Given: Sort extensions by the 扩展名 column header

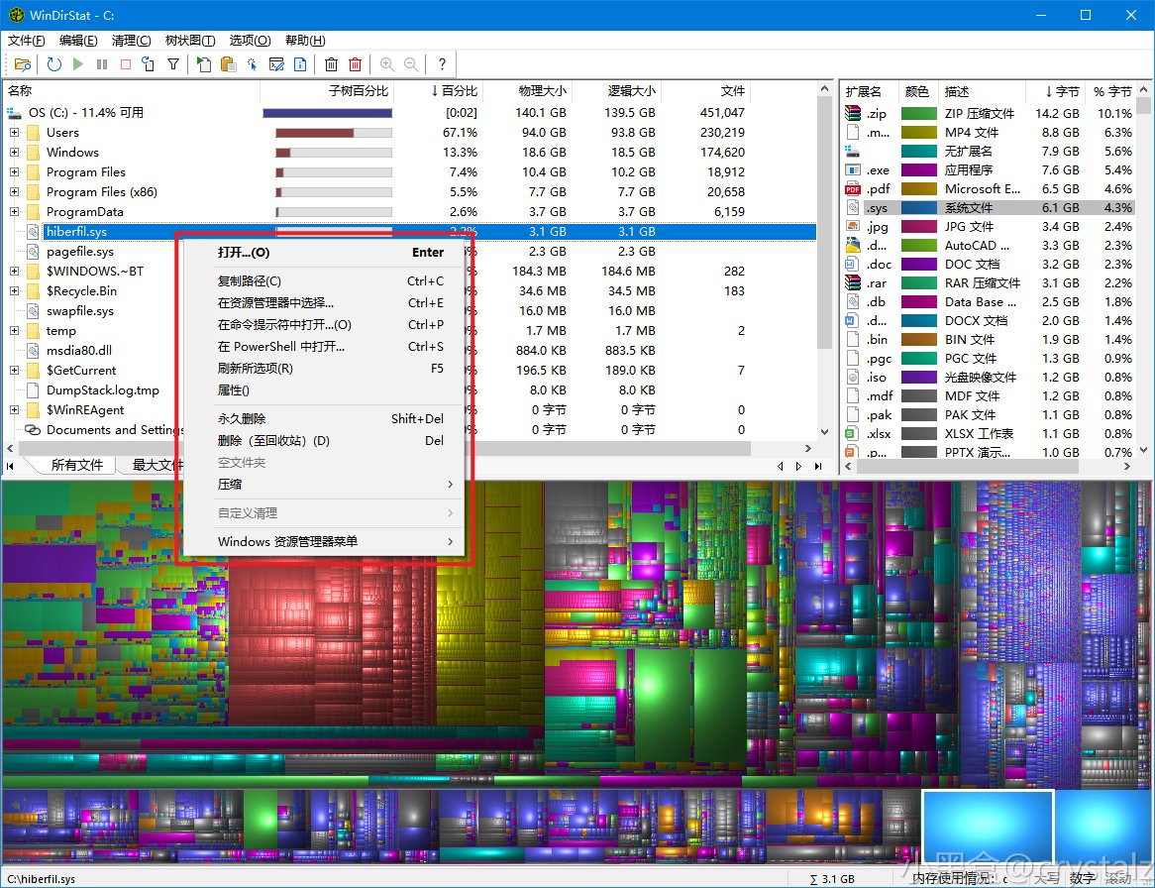Looking at the screenshot, I should tap(869, 91).
